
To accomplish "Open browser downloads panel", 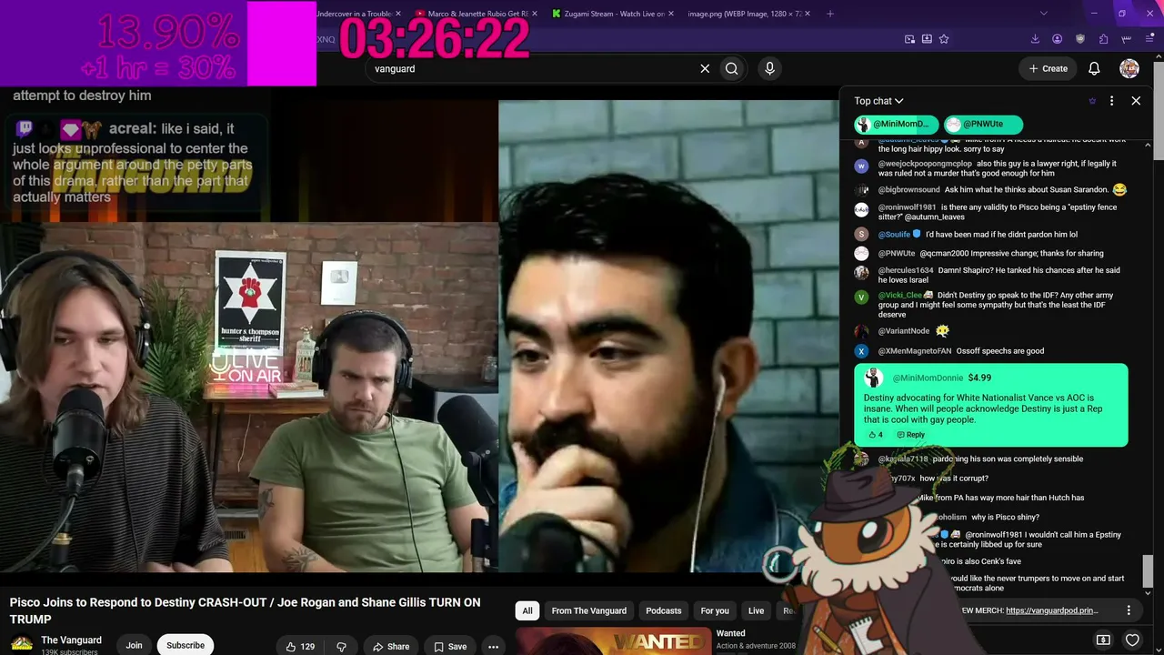I will (x=1035, y=39).
